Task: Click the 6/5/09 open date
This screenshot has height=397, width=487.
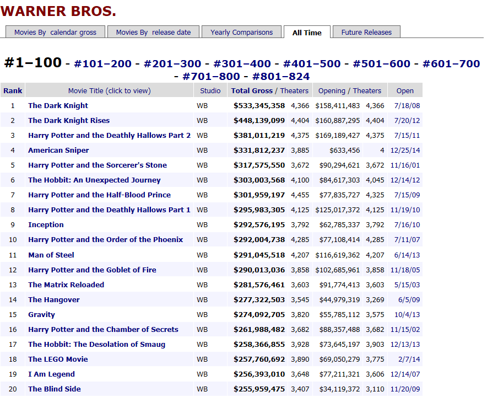Action: tap(409, 300)
